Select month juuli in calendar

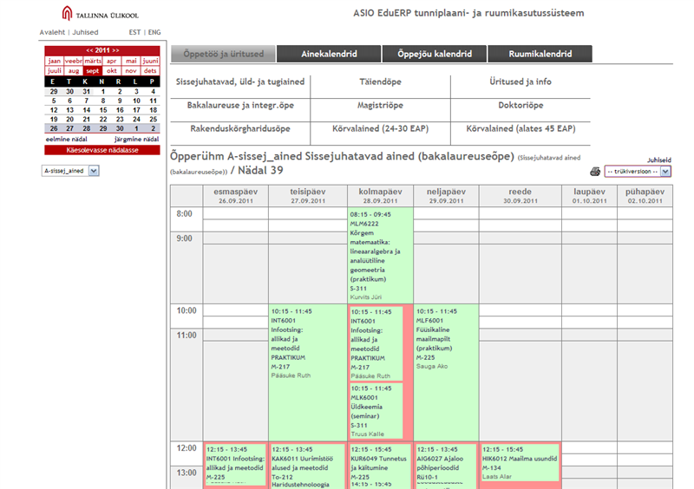coord(55,71)
